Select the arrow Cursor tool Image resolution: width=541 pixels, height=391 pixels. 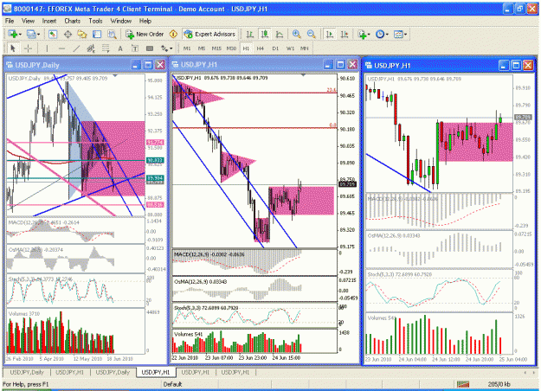pyautogui.click(x=13, y=48)
